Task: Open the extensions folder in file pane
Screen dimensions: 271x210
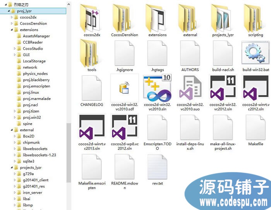Action: coord(156,18)
